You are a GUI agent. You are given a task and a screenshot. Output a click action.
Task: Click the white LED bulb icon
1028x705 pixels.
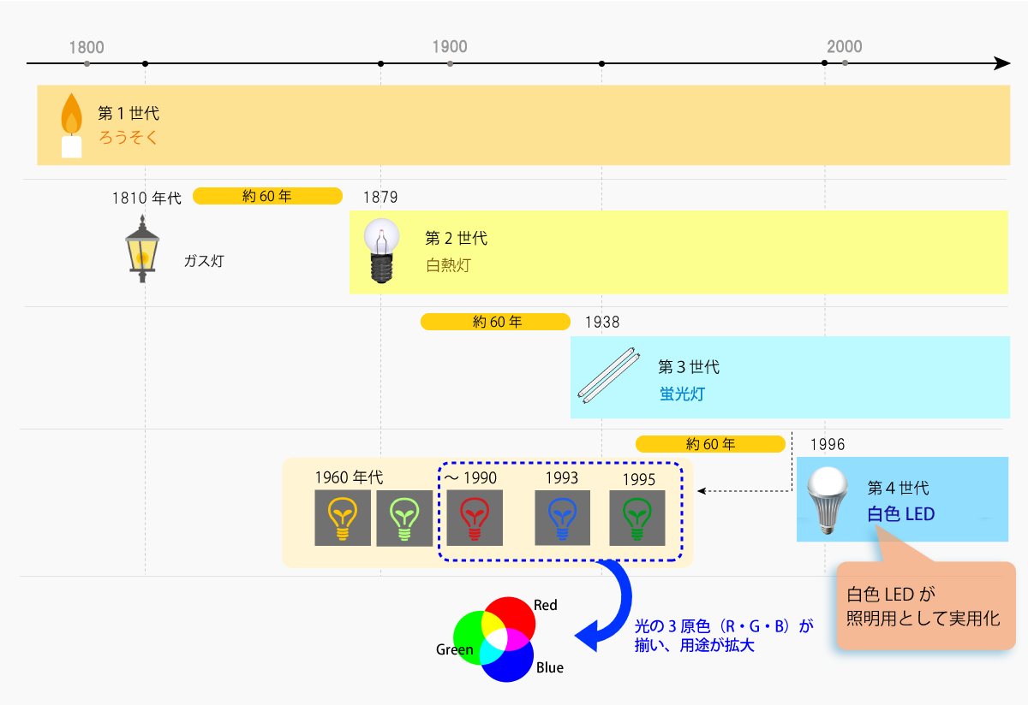tap(829, 501)
